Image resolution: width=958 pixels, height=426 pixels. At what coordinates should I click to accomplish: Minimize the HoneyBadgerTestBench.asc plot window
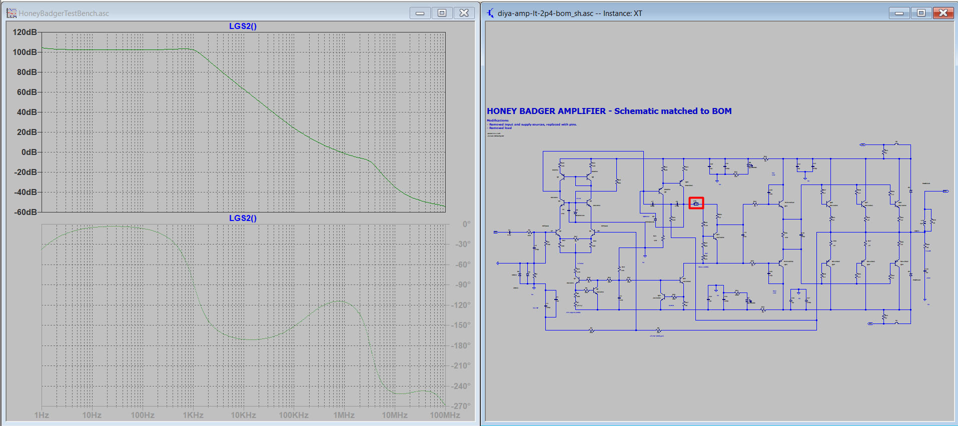[420, 13]
